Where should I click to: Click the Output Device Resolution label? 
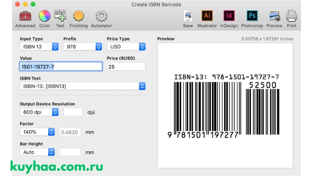tap(47, 104)
